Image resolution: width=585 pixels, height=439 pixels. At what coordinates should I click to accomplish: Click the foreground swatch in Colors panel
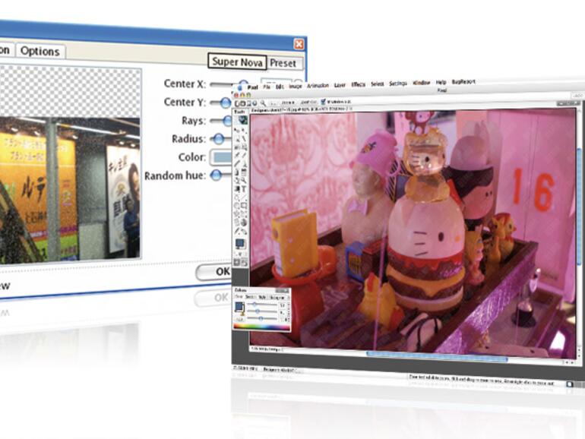coord(239,307)
